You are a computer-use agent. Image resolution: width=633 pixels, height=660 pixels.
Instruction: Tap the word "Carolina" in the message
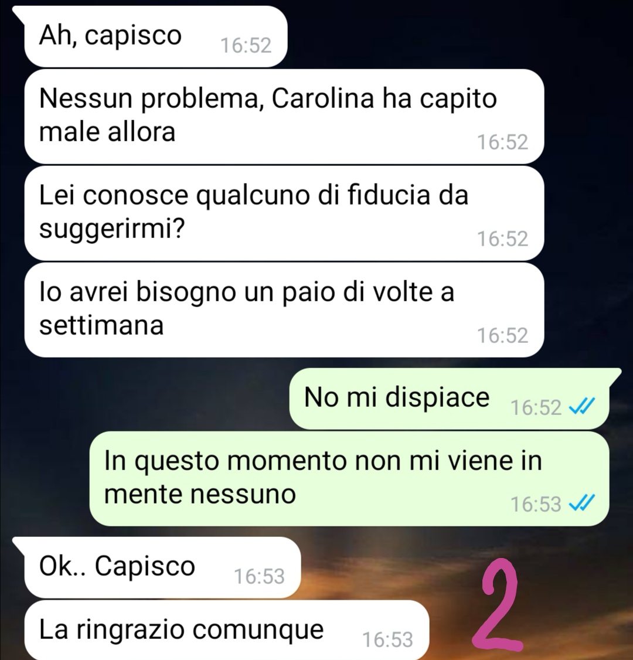[x=323, y=98]
